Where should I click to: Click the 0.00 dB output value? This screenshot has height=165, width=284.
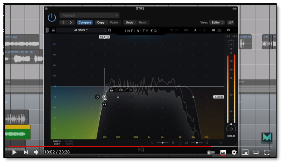[x=231, y=136]
